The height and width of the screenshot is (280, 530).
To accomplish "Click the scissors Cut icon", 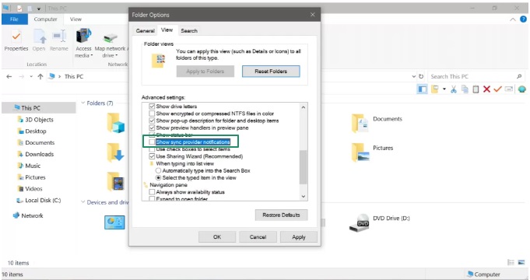I will (x=454, y=89).
